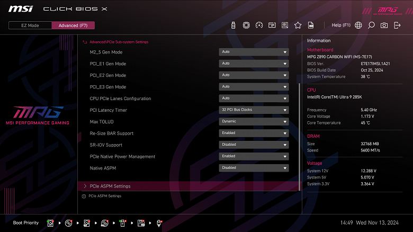
Task: Click the 32768 MB DRAM size value
Action: coord(370,144)
